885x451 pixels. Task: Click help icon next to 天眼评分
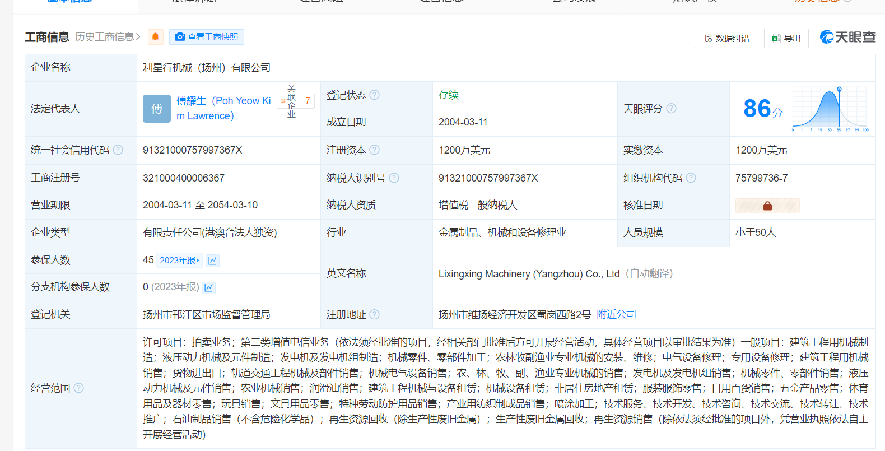point(671,109)
